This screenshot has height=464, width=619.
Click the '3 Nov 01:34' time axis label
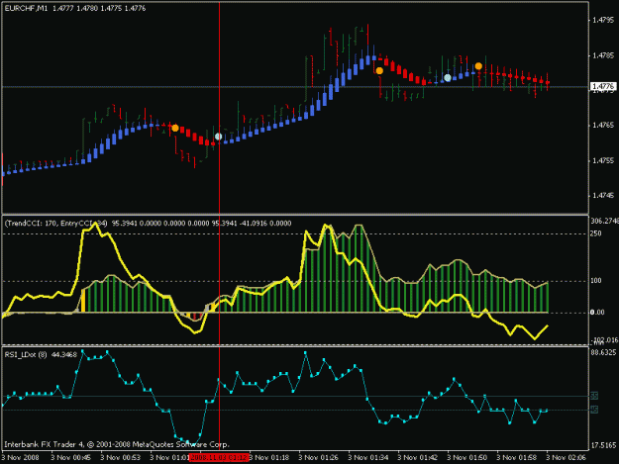click(x=367, y=458)
